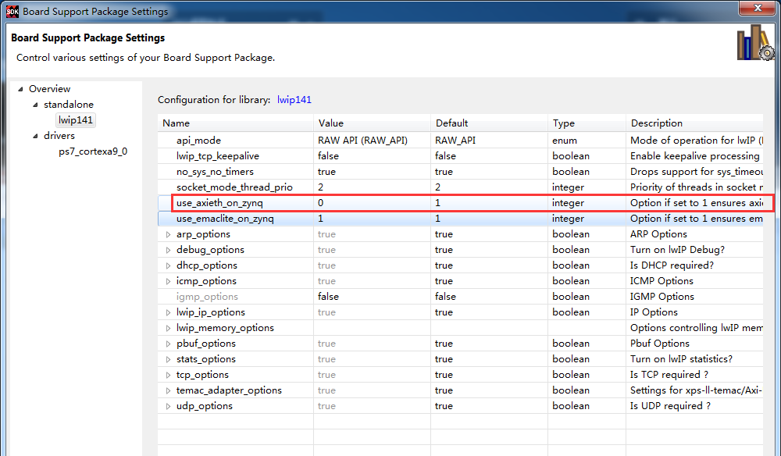Select standalone in the tree
Viewport: 781px width, 456px height.
68,105
